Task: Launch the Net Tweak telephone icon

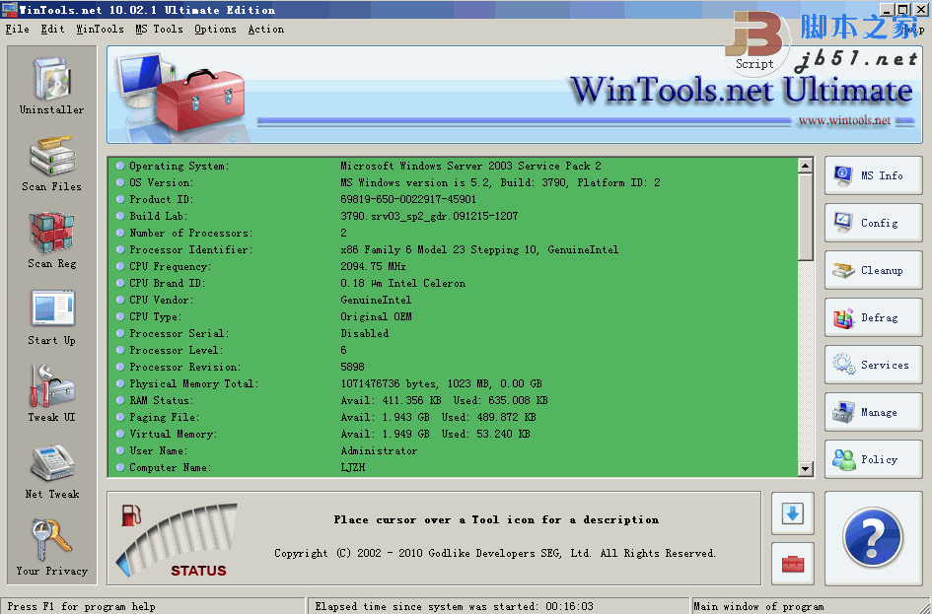Action: tap(52, 462)
